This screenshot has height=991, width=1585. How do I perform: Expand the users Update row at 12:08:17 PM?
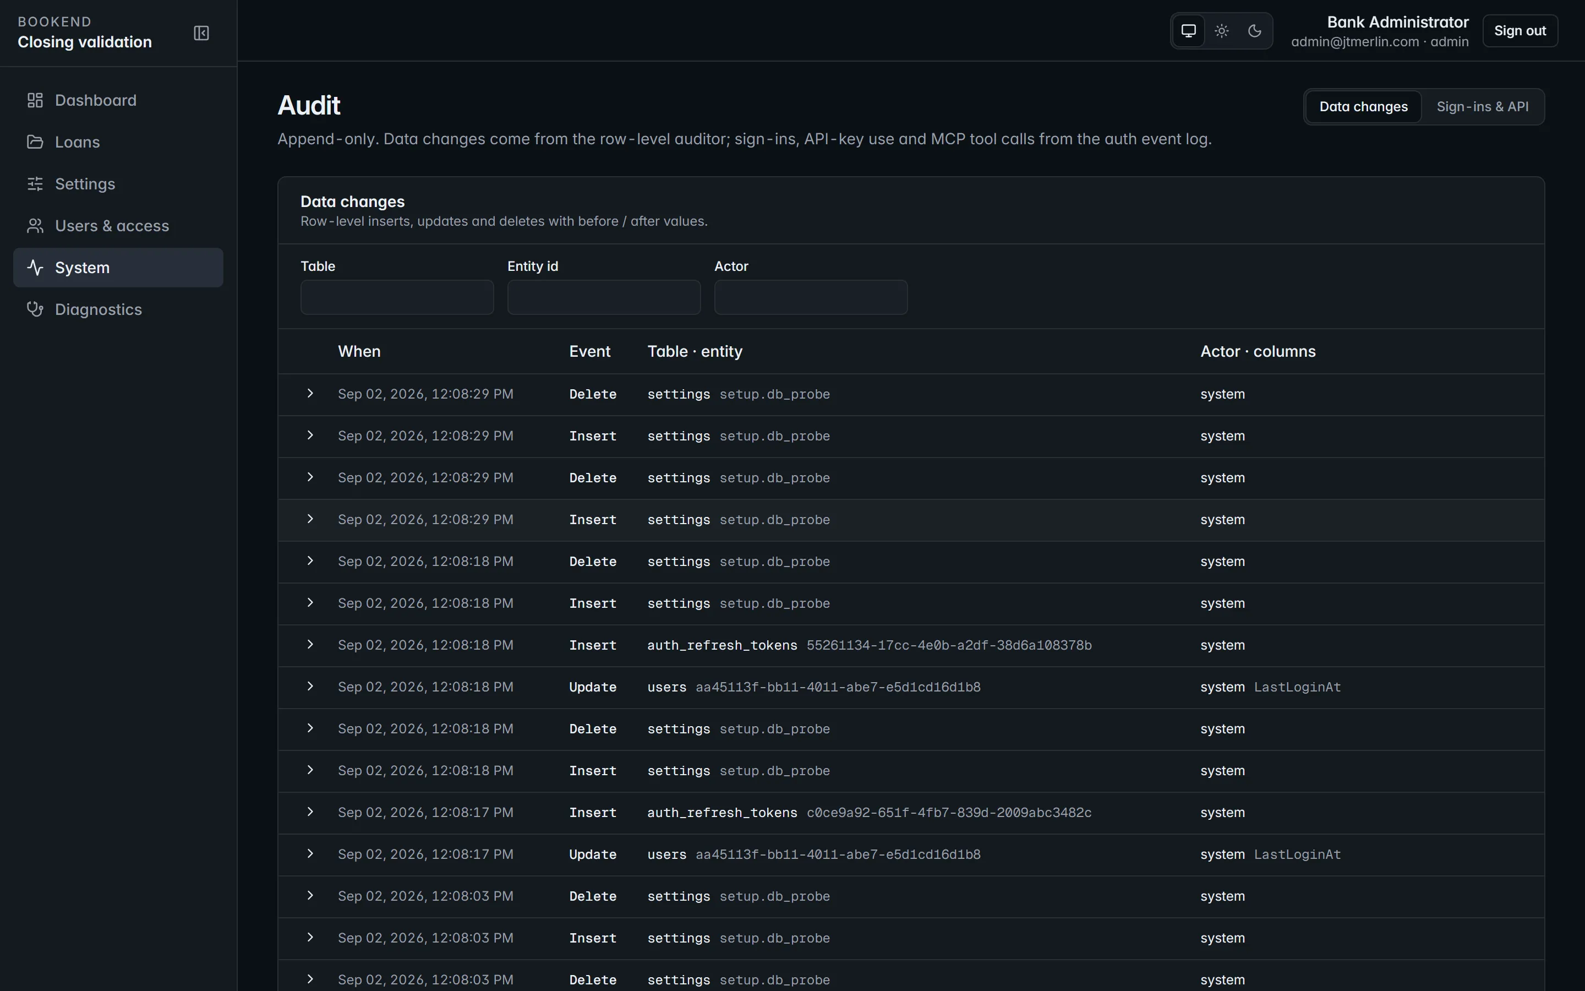[310, 854]
